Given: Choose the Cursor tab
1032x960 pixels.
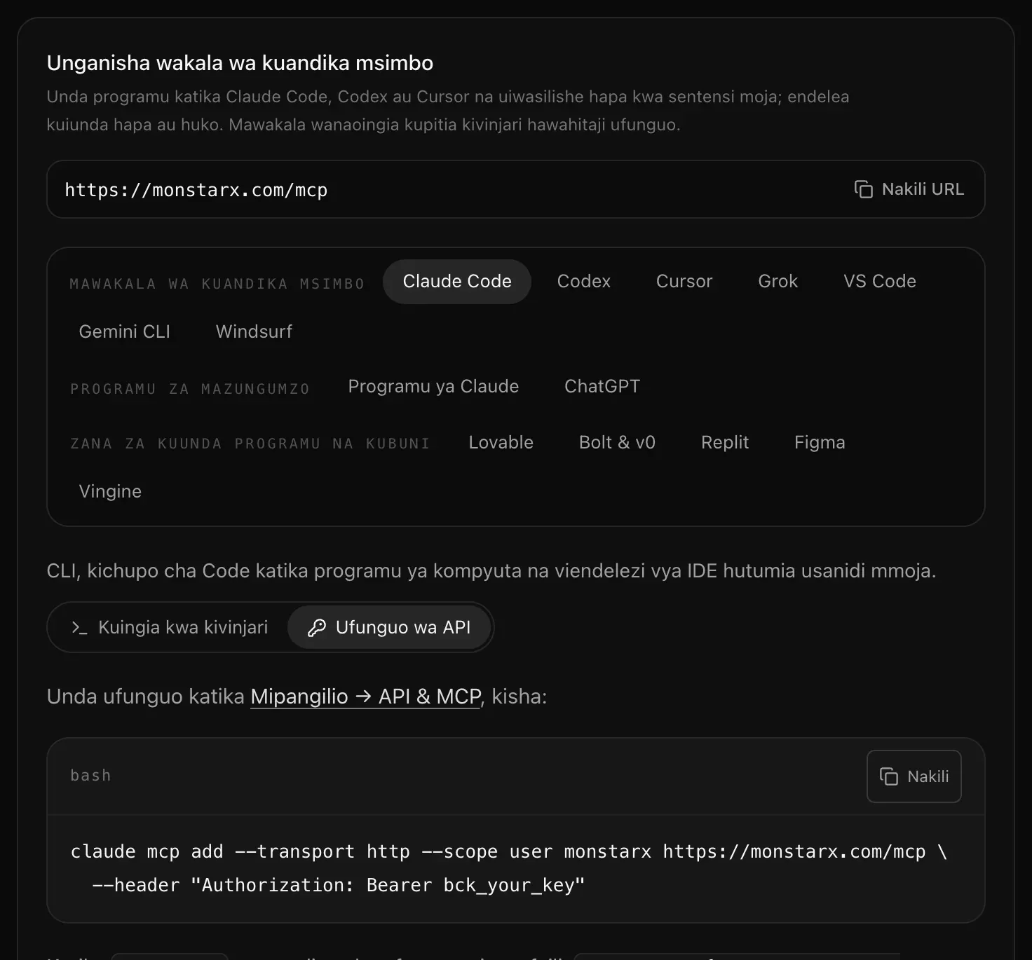Looking at the screenshot, I should 684,282.
